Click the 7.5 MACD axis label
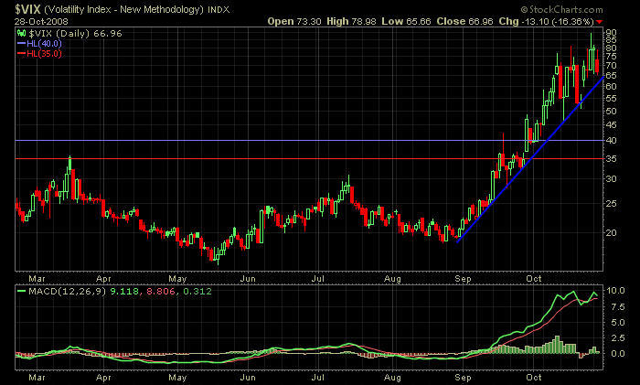Screen dimensions: 640x385 (x=616, y=306)
